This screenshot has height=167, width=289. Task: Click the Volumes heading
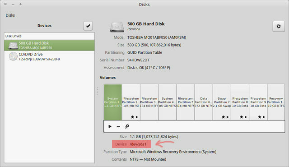tap(107, 78)
